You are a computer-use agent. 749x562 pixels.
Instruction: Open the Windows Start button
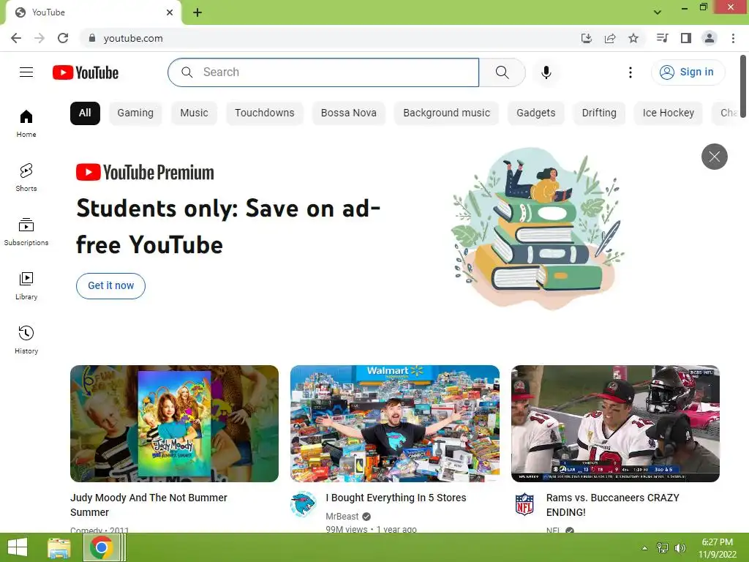pos(18,547)
